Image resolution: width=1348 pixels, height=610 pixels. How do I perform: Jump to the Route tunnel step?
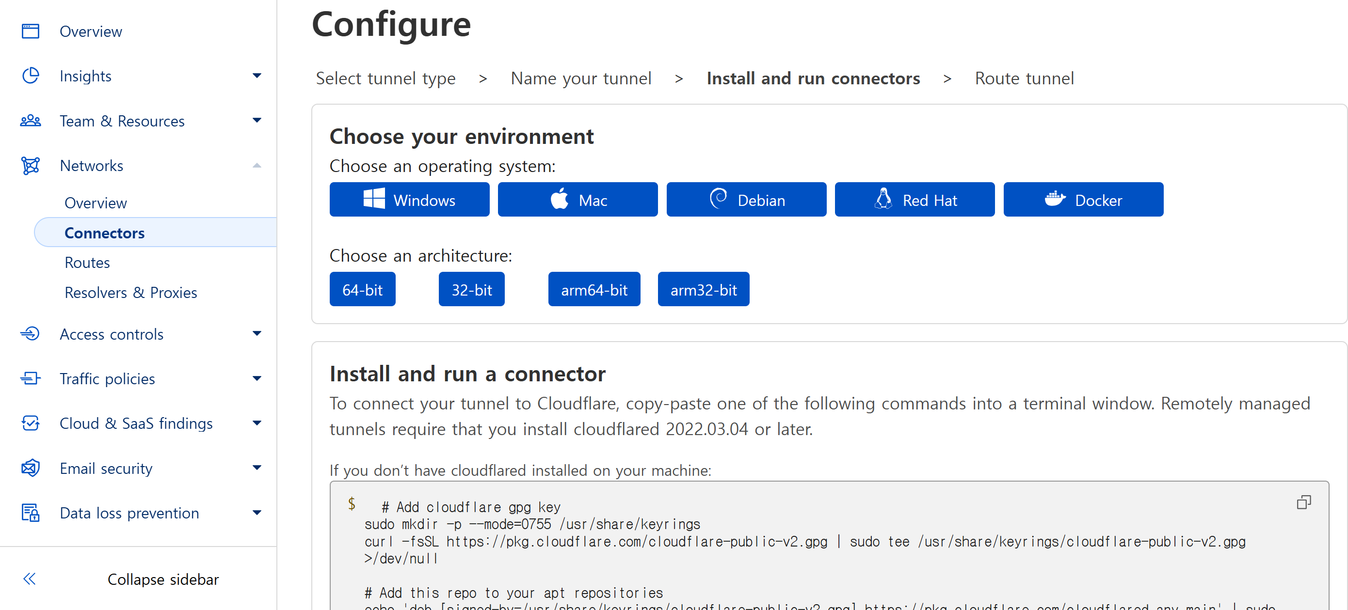click(1024, 78)
